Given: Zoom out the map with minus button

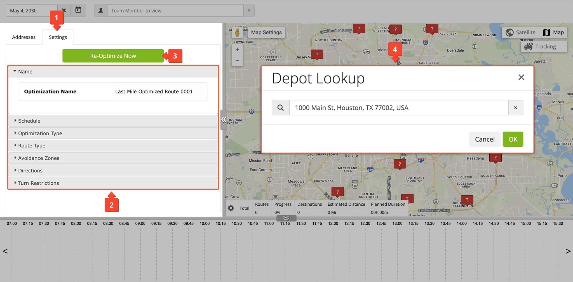Looking at the screenshot, I should click(237, 60).
